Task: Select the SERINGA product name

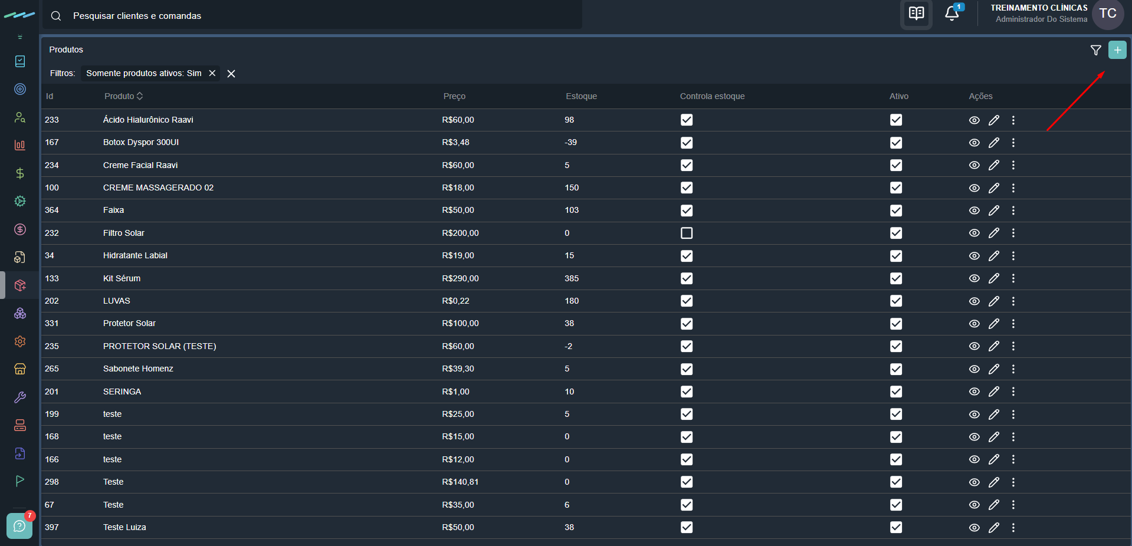Action: (x=122, y=392)
